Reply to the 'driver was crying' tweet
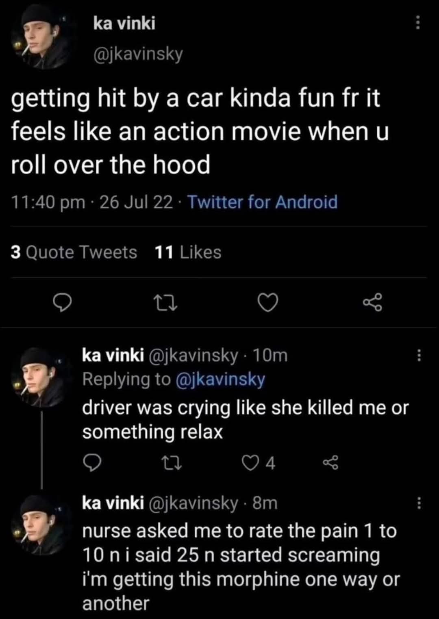The width and height of the screenshot is (439, 619). (x=92, y=463)
